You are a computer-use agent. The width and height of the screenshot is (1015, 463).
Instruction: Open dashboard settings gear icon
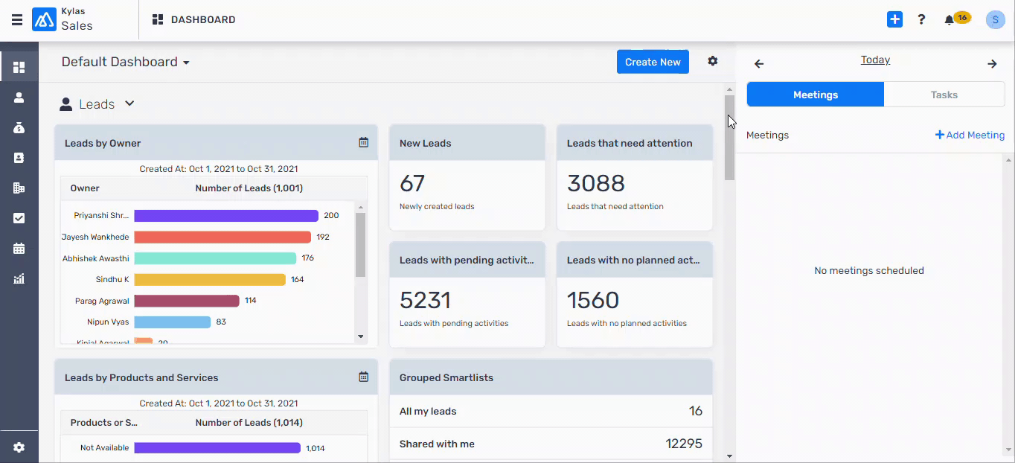click(x=712, y=61)
